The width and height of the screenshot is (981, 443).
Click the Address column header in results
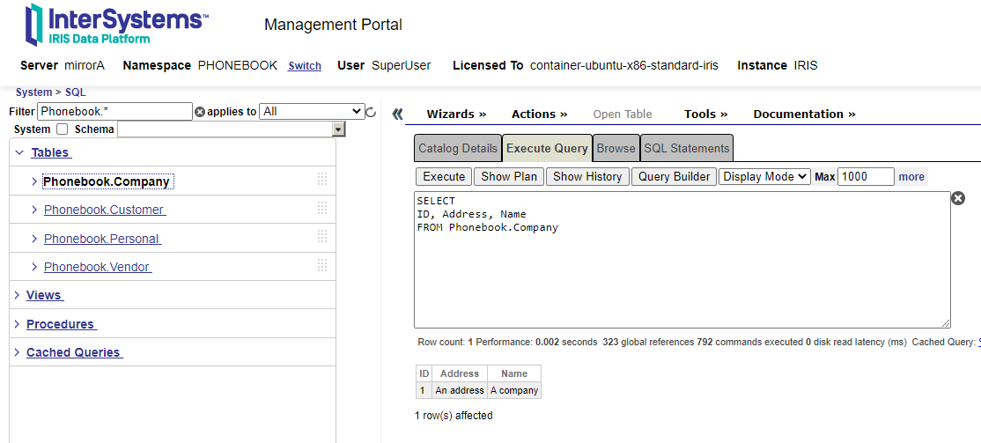(459, 373)
